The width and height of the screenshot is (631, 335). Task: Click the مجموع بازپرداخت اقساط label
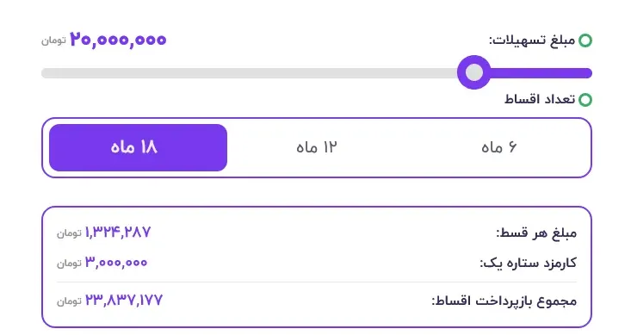point(504,301)
